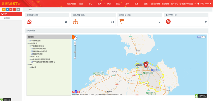
Task: Expand the 中共海南大学国际旅游学院 tree node
Action: click(30, 59)
